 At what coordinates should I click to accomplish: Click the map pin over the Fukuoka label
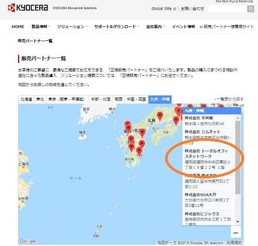[128, 129]
